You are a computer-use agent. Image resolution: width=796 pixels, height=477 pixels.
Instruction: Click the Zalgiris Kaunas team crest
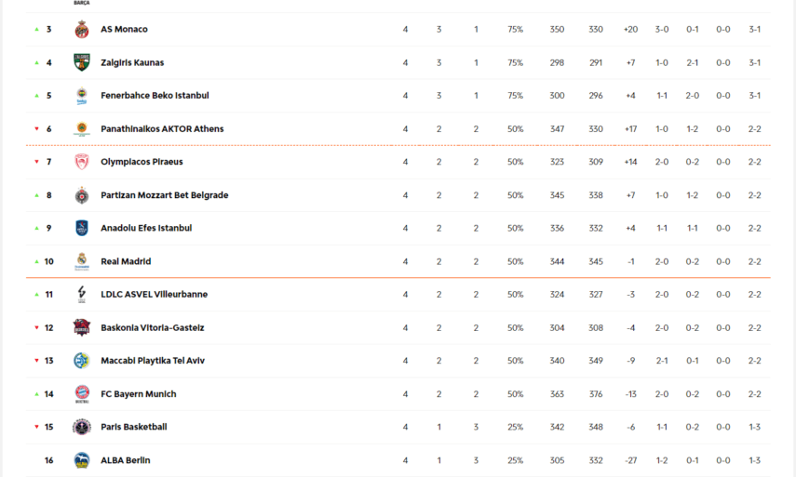[x=82, y=63]
